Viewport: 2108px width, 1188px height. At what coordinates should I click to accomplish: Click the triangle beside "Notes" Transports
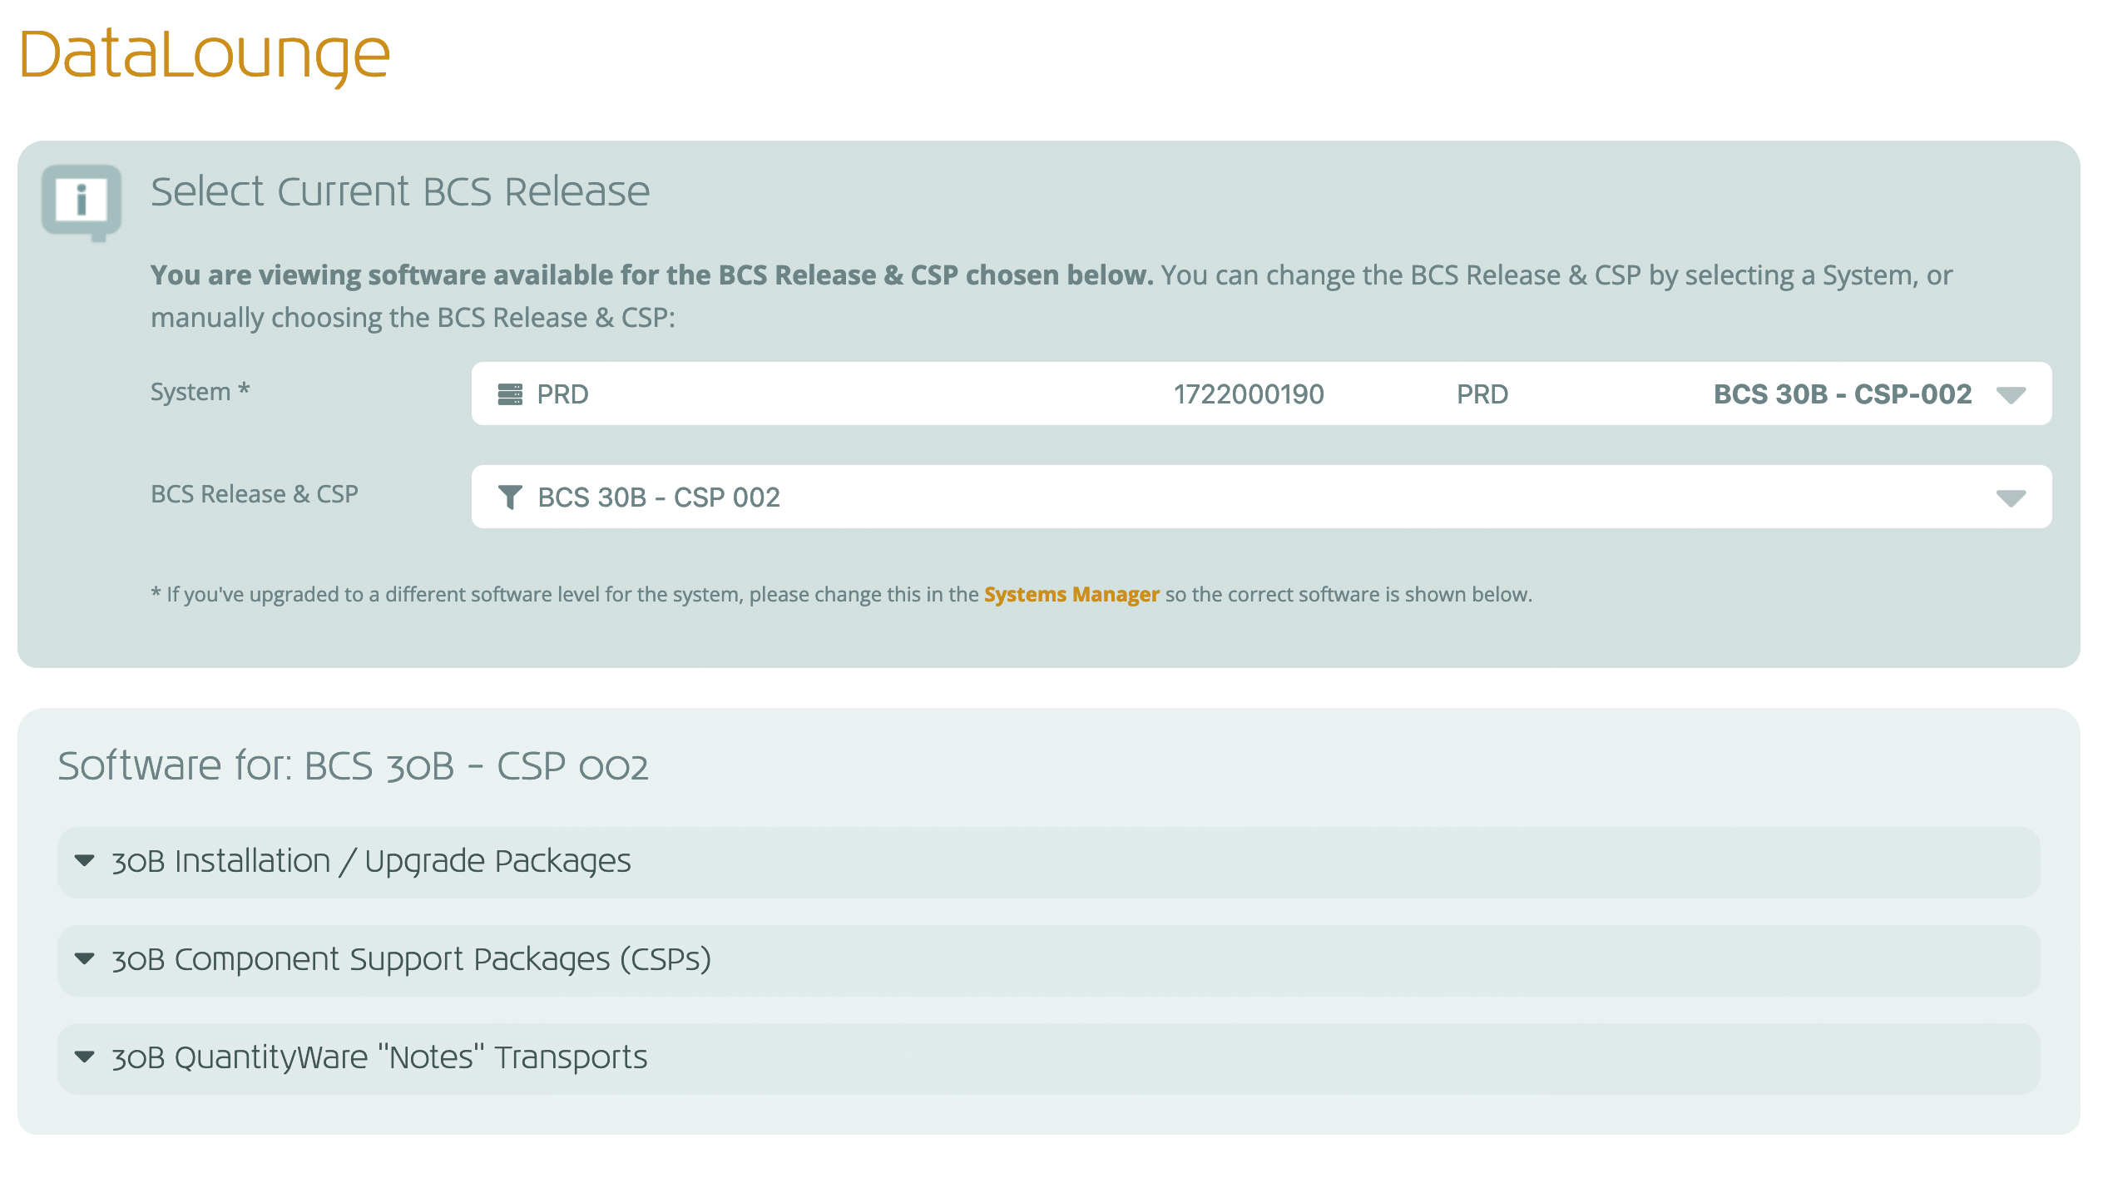84,1057
